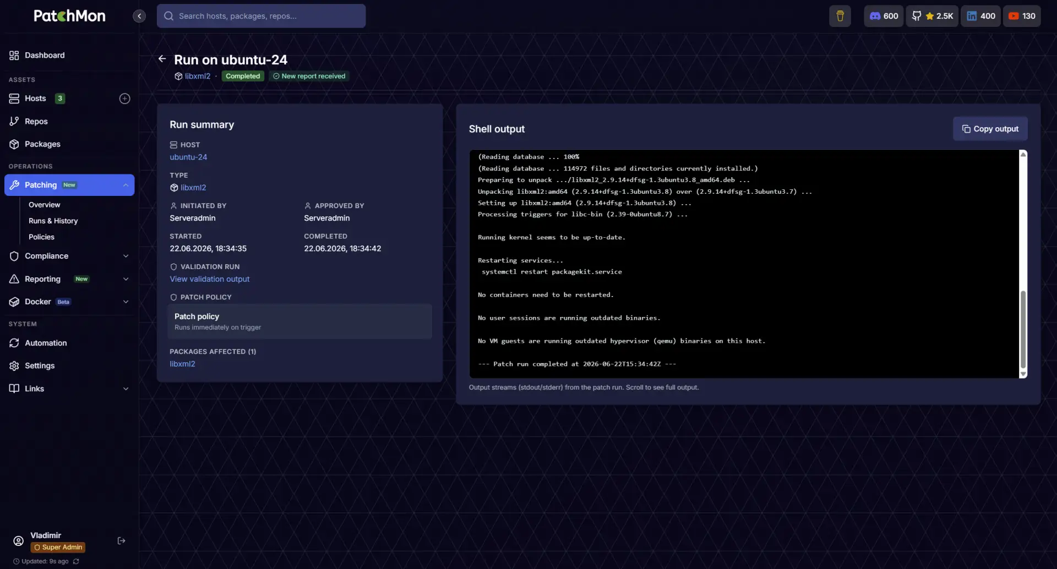Click the Vladimir user profile icon

pos(18,541)
